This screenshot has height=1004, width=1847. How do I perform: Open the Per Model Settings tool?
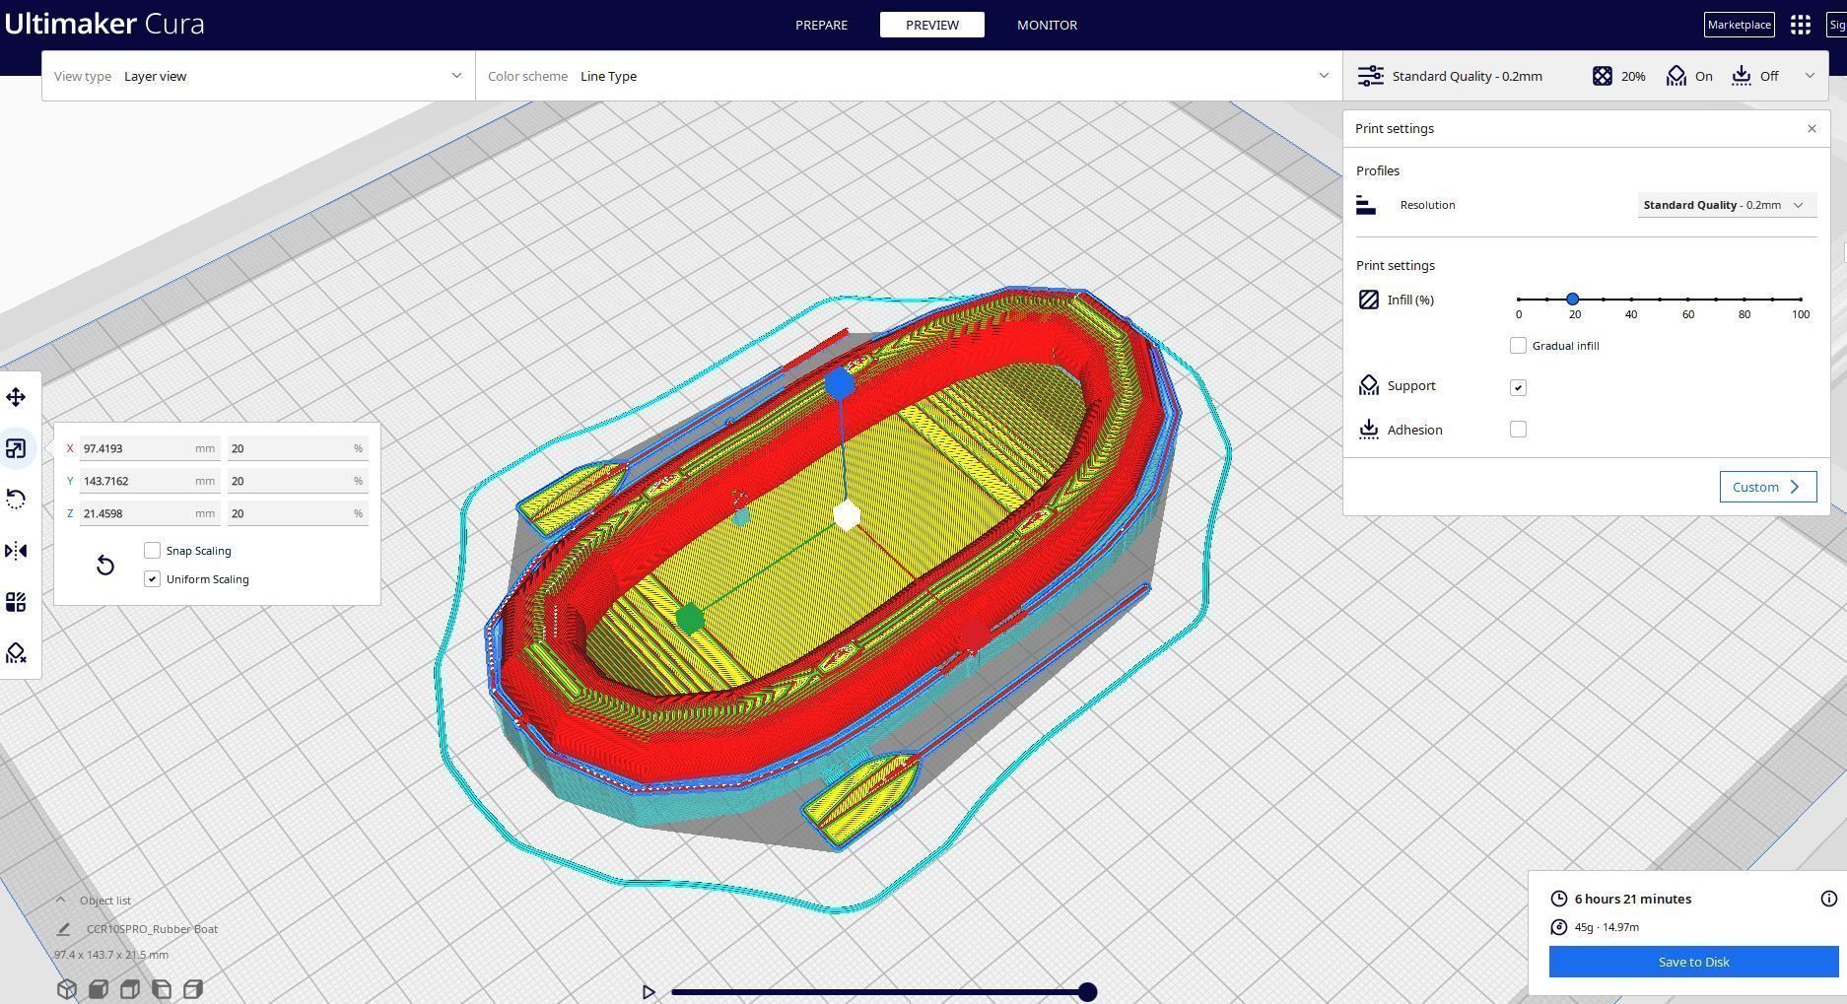[x=16, y=602]
